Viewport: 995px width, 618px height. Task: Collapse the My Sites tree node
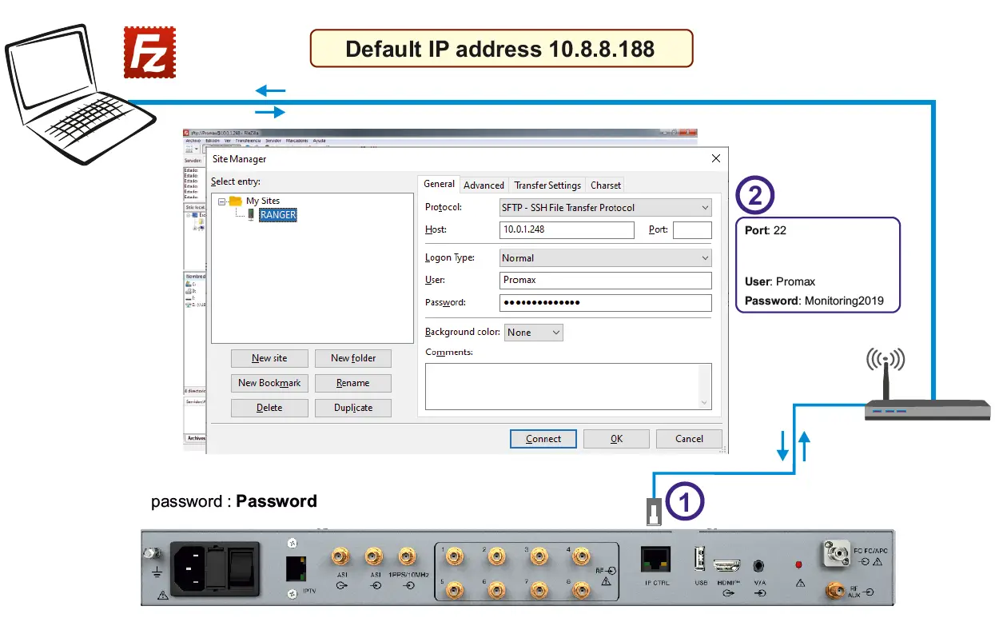tap(221, 201)
